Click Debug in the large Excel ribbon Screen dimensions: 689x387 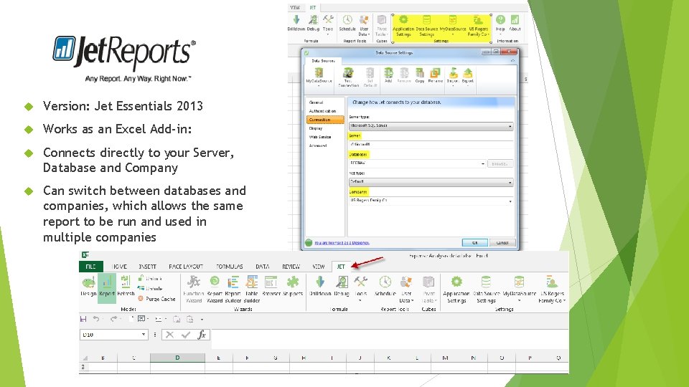pyautogui.click(x=342, y=286)
